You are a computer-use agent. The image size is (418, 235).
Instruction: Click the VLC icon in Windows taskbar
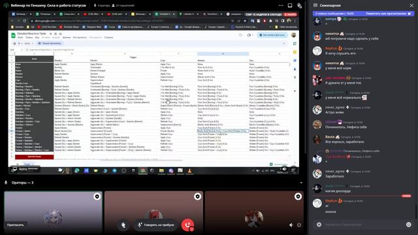pos(189,170)
